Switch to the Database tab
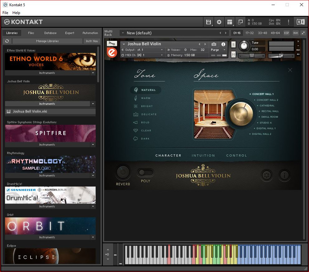 (x=50, y=33)
